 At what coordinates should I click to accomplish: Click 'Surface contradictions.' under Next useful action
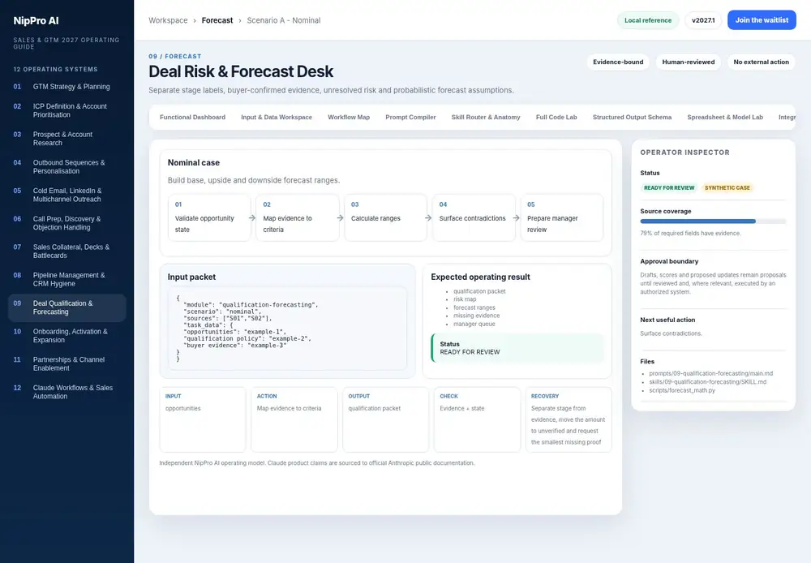[x=671, y=333]
